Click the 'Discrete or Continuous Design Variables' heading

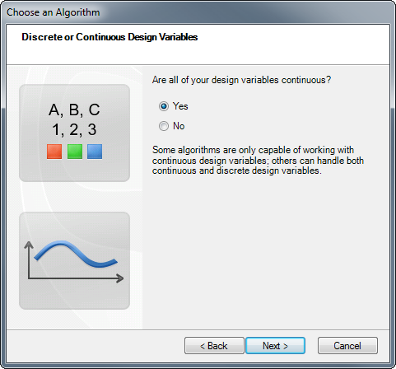(109, 37)
